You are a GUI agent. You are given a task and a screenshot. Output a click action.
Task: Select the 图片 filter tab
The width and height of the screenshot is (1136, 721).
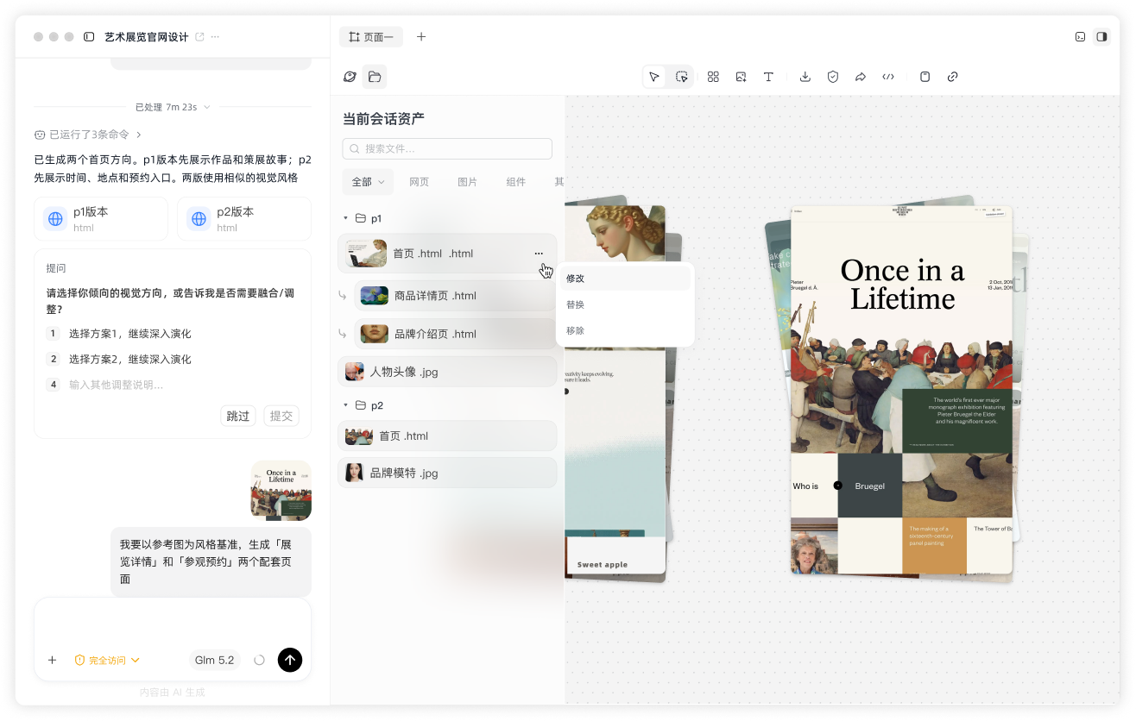pos(467,182)
